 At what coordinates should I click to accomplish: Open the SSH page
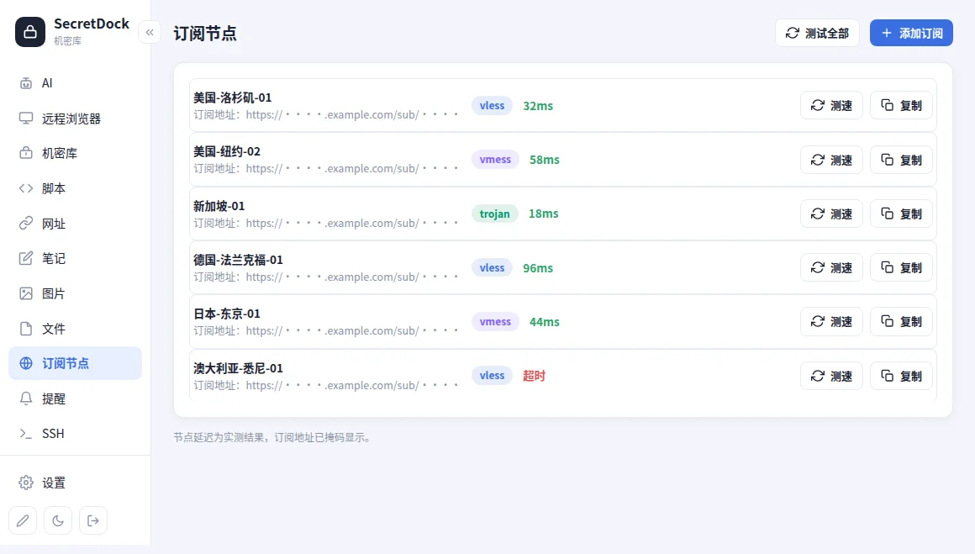[x=76, y=434]
